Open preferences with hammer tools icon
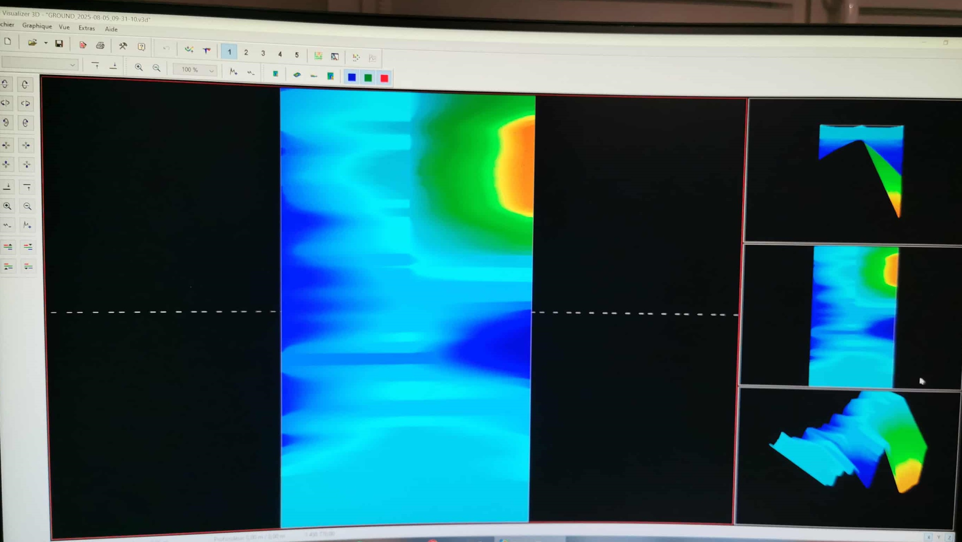The height and width of the screenshot is (542, 962). pos(123,46)
